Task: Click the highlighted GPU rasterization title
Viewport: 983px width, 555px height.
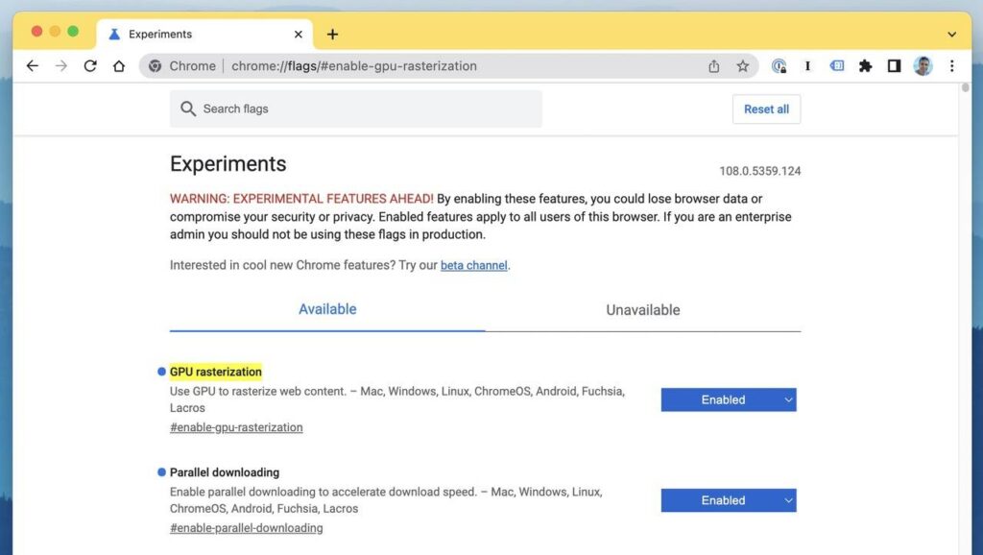Action: (x=216, y=372)
